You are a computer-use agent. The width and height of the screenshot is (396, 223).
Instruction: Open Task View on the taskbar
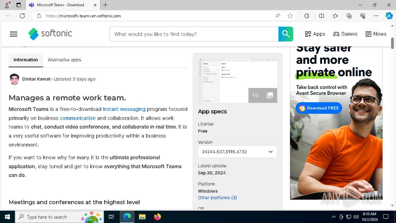point(111,217)
